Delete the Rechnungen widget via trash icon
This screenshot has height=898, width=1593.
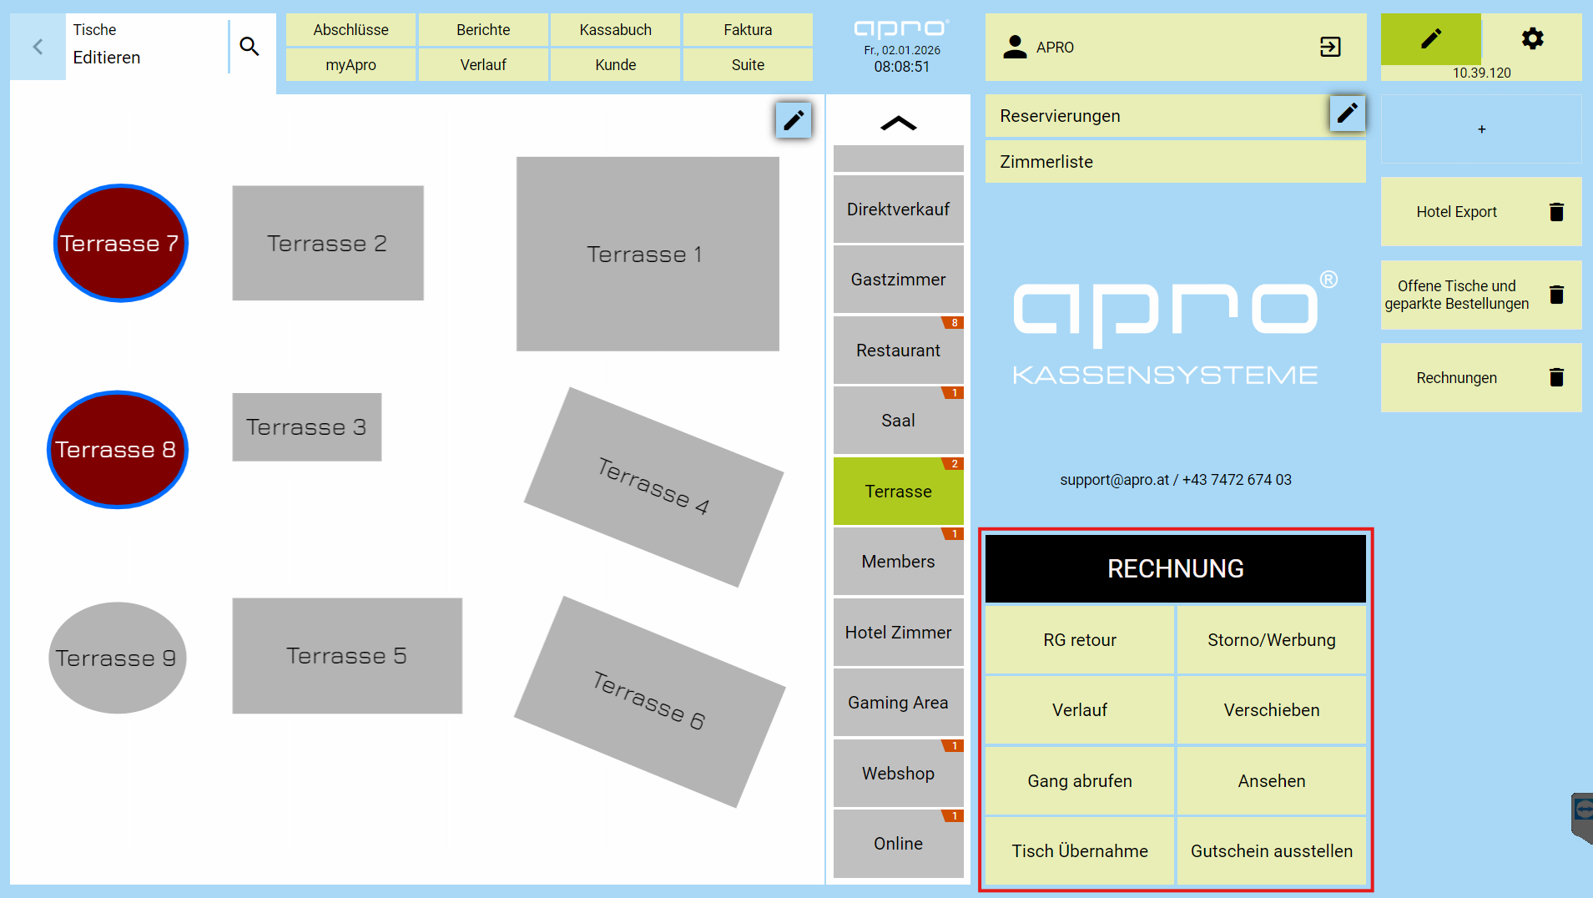point(1556,377)
